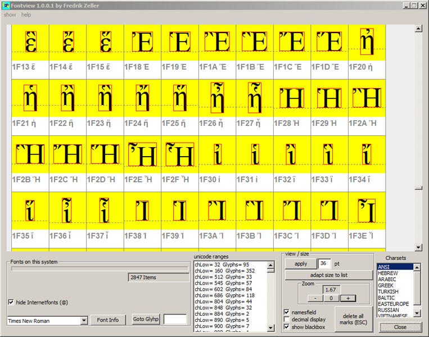The image size is (429, 337).
Task: Click unicode ranges list scroll down arrow
Action: click(270, 327)
